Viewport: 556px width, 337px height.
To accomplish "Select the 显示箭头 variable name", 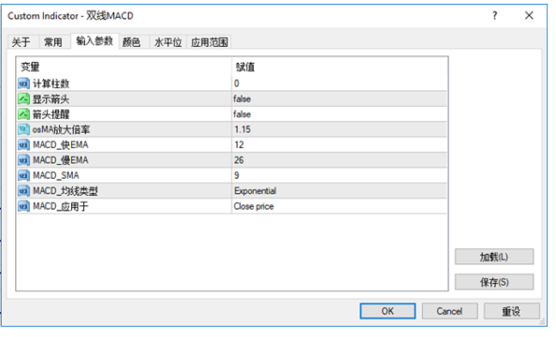I will (51, 99).
